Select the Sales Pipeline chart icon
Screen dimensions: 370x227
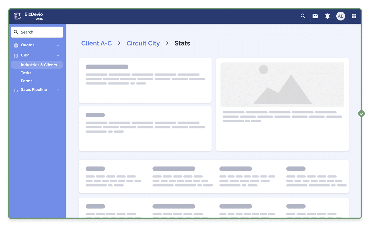tap(16, 90)
